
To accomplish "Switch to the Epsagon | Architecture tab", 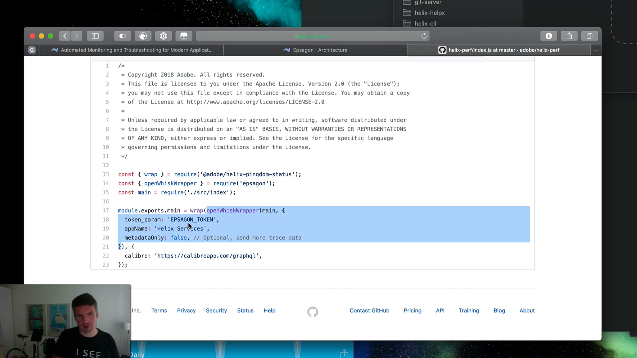I will pos(315,50).
